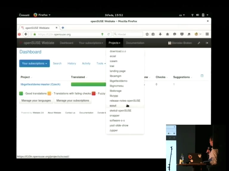Expand Your subscriptions navbar dropdown
Viewport: 229px width, 171px height.
pyautogui.click(x=91, y=43)
